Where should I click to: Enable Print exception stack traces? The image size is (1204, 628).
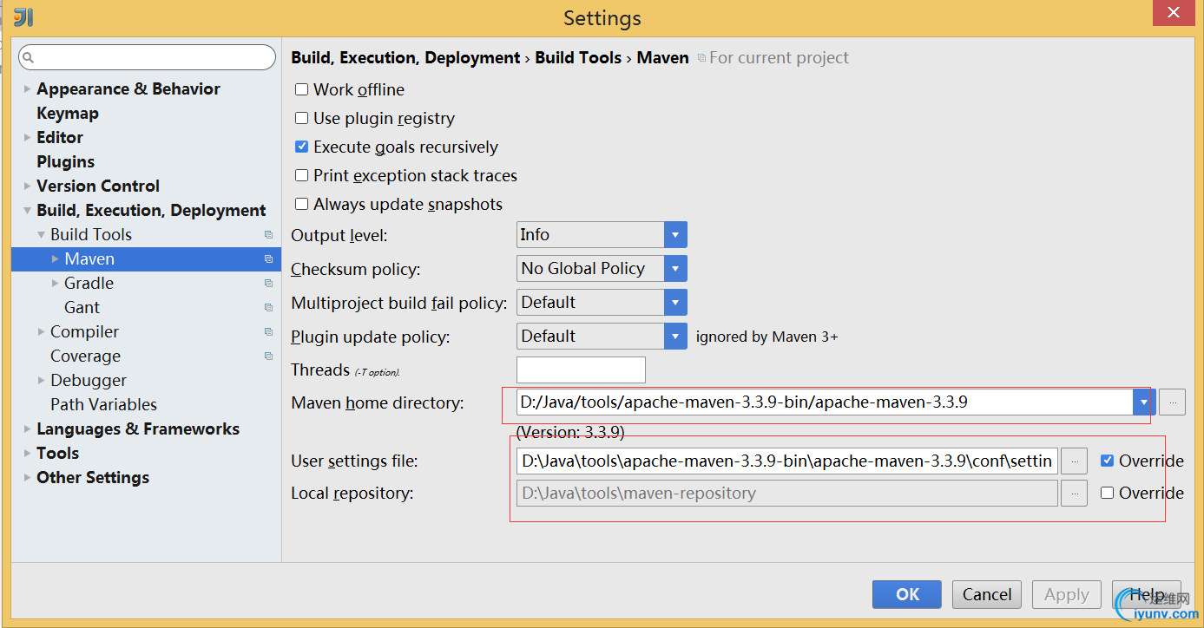point(301,175)
